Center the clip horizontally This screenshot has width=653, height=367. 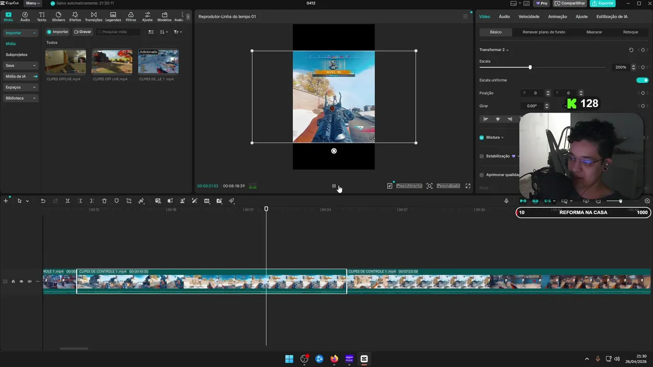click(498, 119)
